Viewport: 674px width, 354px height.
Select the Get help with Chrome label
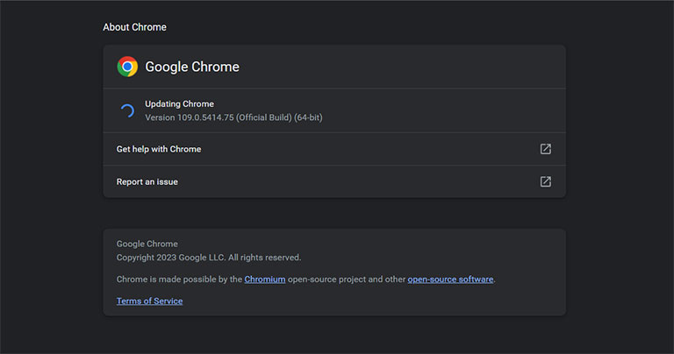[x=159, y=149]
